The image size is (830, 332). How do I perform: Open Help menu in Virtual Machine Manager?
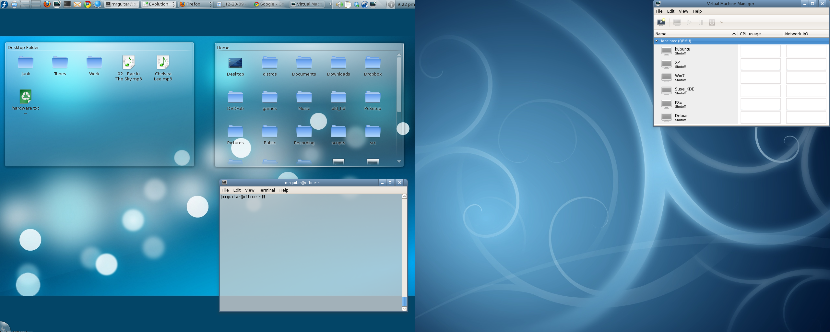pos(697,11)
